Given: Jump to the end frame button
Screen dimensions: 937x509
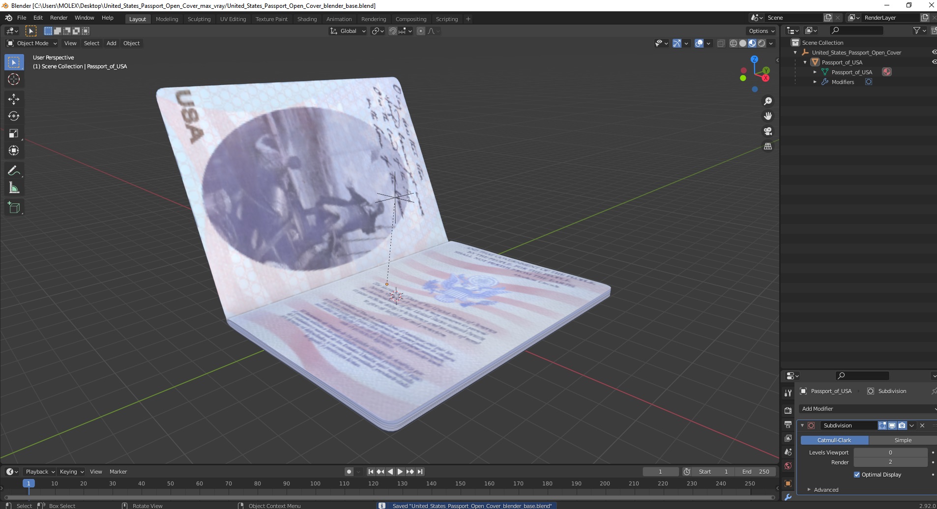Looking at the screenshot, I should [420, 472].
